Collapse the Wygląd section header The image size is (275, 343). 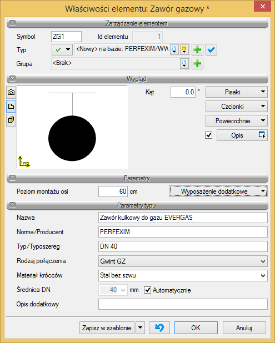pos(137,78)
